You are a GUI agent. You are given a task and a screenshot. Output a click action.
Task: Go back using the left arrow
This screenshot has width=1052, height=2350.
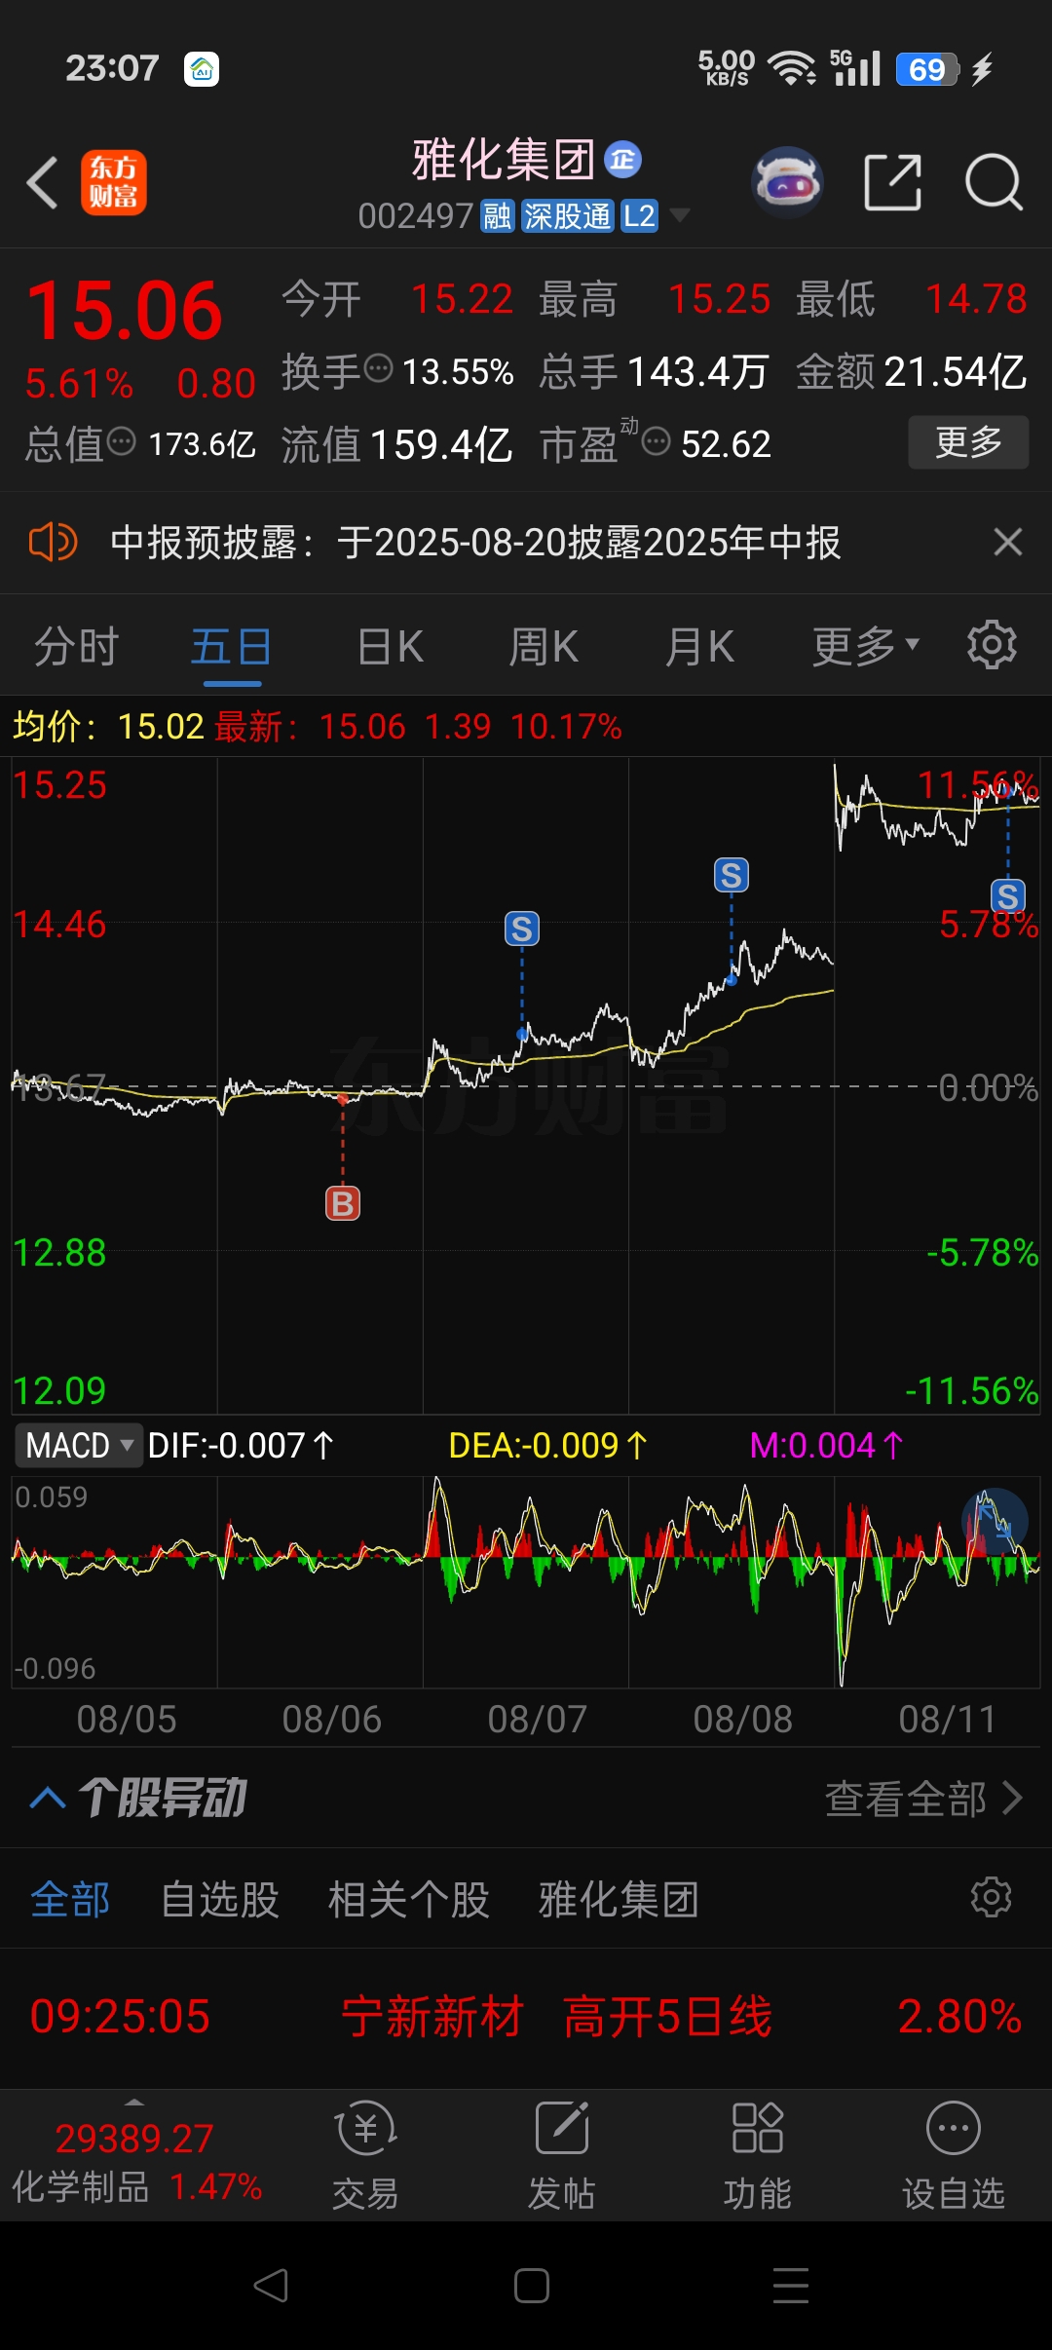tap(43, 182)
